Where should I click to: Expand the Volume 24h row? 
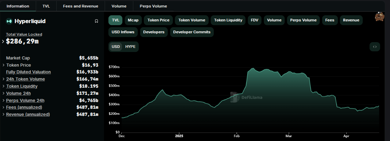pyautogui.click(x=3, y=93)
